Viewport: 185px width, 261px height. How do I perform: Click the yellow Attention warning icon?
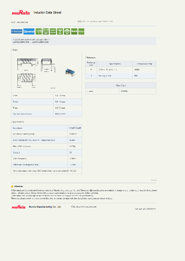coord(12,186)
